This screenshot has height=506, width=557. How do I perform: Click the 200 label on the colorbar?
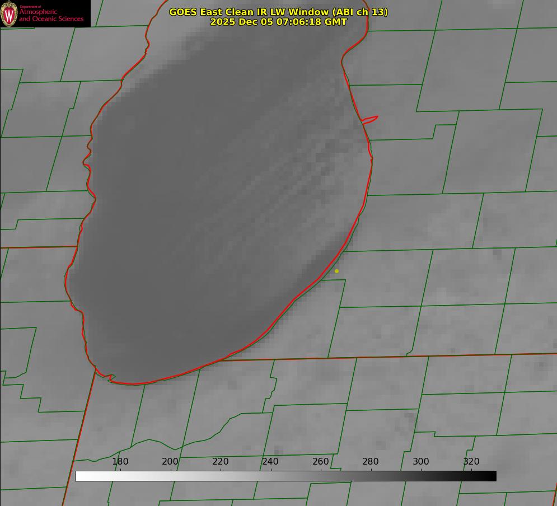click(170, 462)
